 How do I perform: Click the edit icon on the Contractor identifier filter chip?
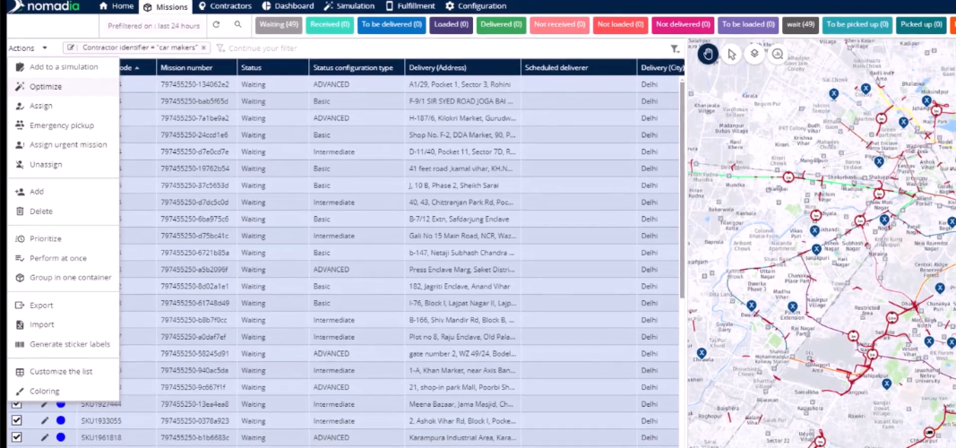[x=72, y=47]
